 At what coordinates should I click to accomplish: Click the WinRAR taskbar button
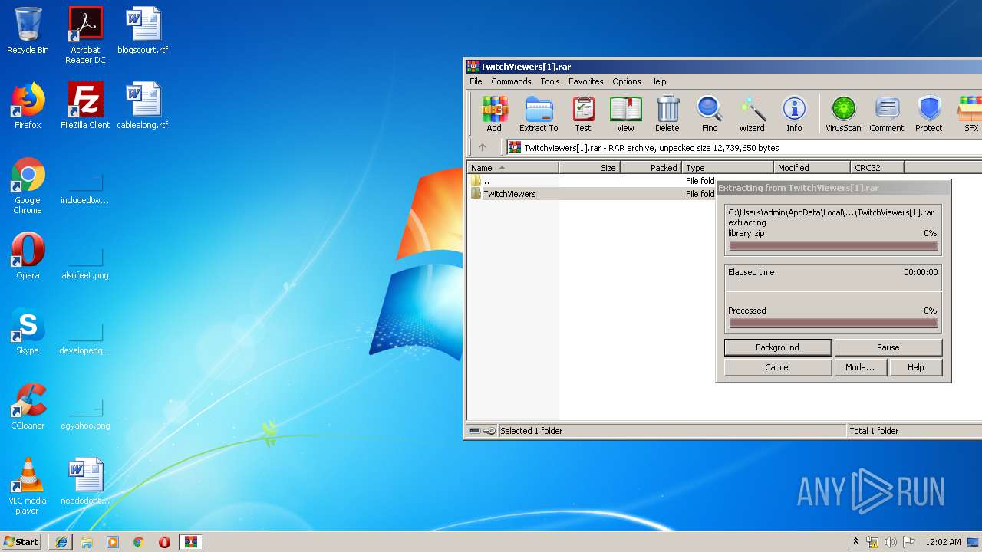click(x=190, y=542)
